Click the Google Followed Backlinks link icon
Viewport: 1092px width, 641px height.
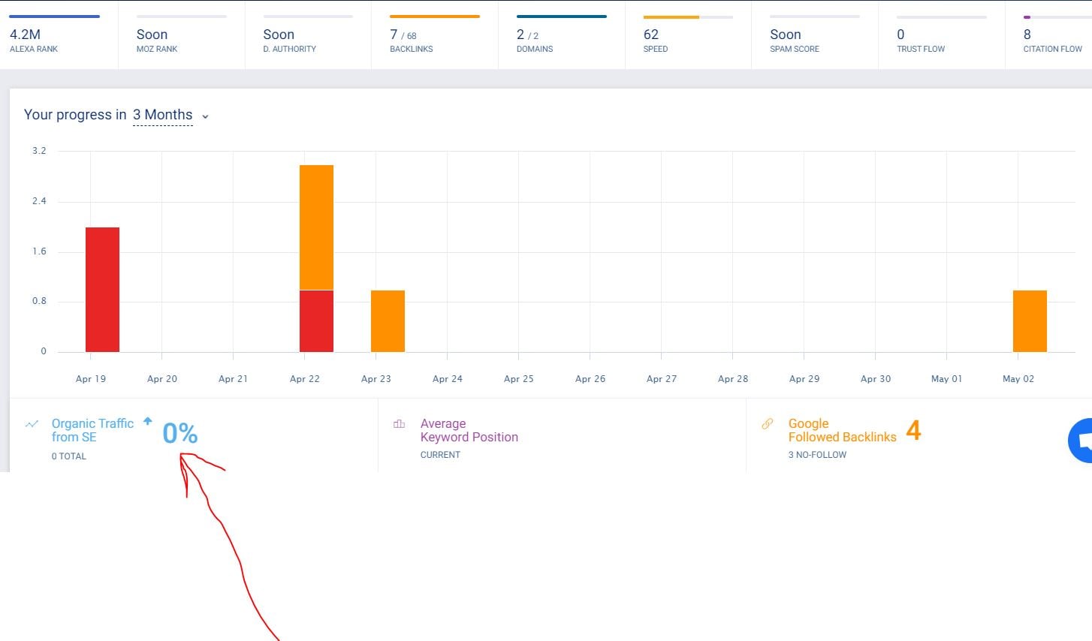pyautogui.click(x=767, y=424)
